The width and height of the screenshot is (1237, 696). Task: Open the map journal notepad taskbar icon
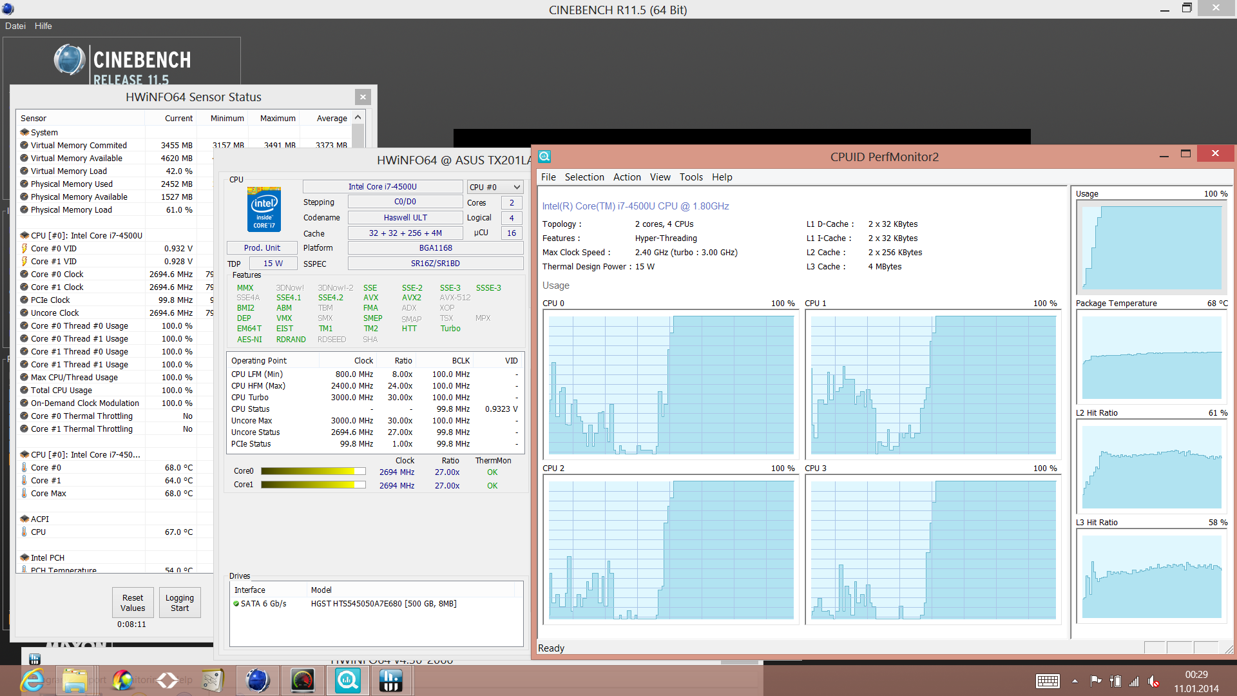tap(212, 681)
